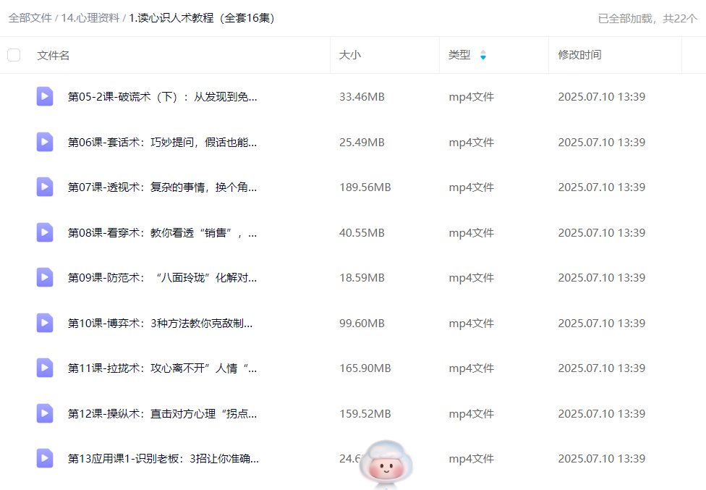Open file 第09课-防范术 by its name
The image size is (706, 490).
[x=162, y=278]
